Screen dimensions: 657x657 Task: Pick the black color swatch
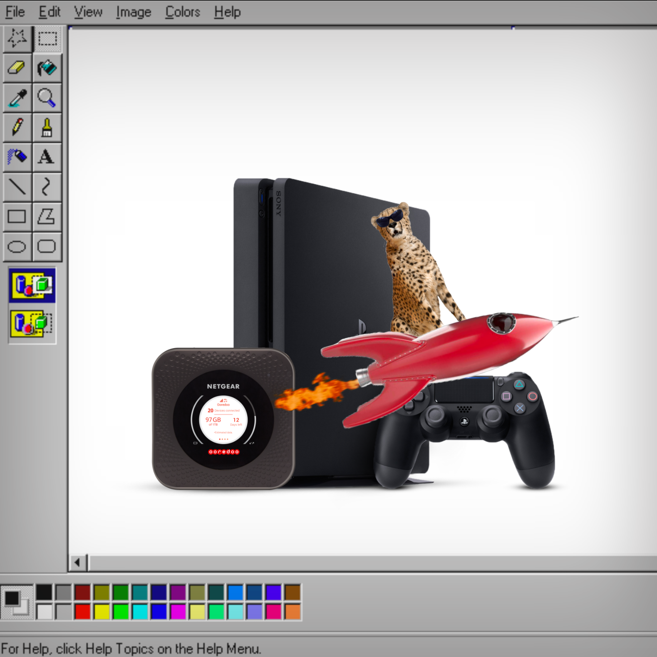tap(44, 592)
